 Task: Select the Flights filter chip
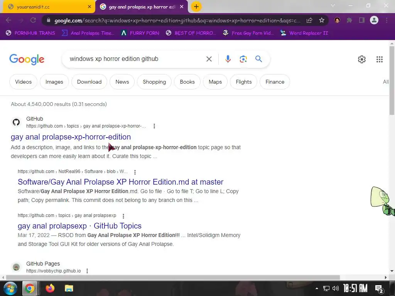(x=244, y=82)
